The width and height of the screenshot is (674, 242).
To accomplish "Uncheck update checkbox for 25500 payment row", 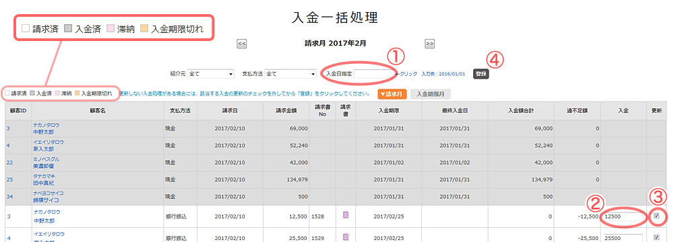I will click(x=656, y=237).
